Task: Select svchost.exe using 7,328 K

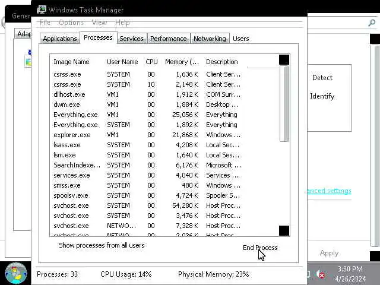Action: [147, 226]
